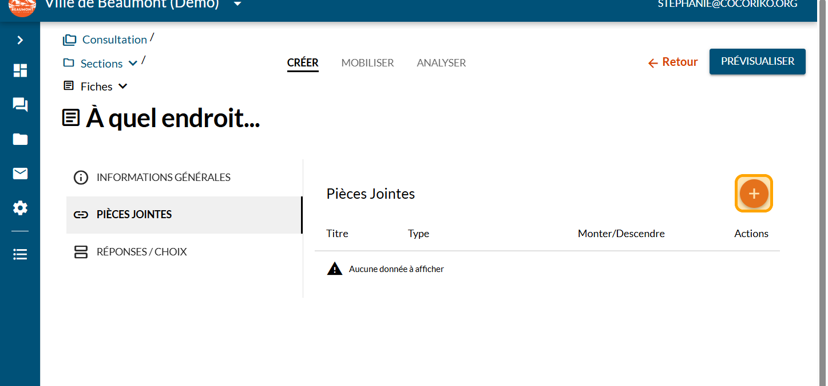Expand the sidebar with chevron arrow

tap(20, 40)
